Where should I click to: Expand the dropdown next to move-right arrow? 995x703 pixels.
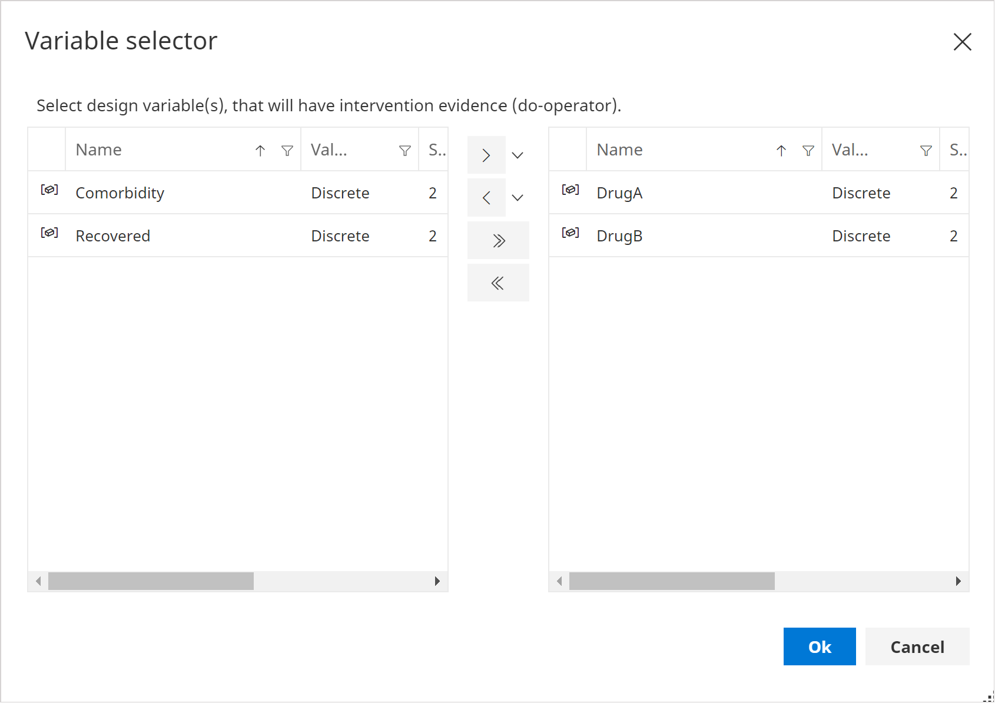(517, 154)
